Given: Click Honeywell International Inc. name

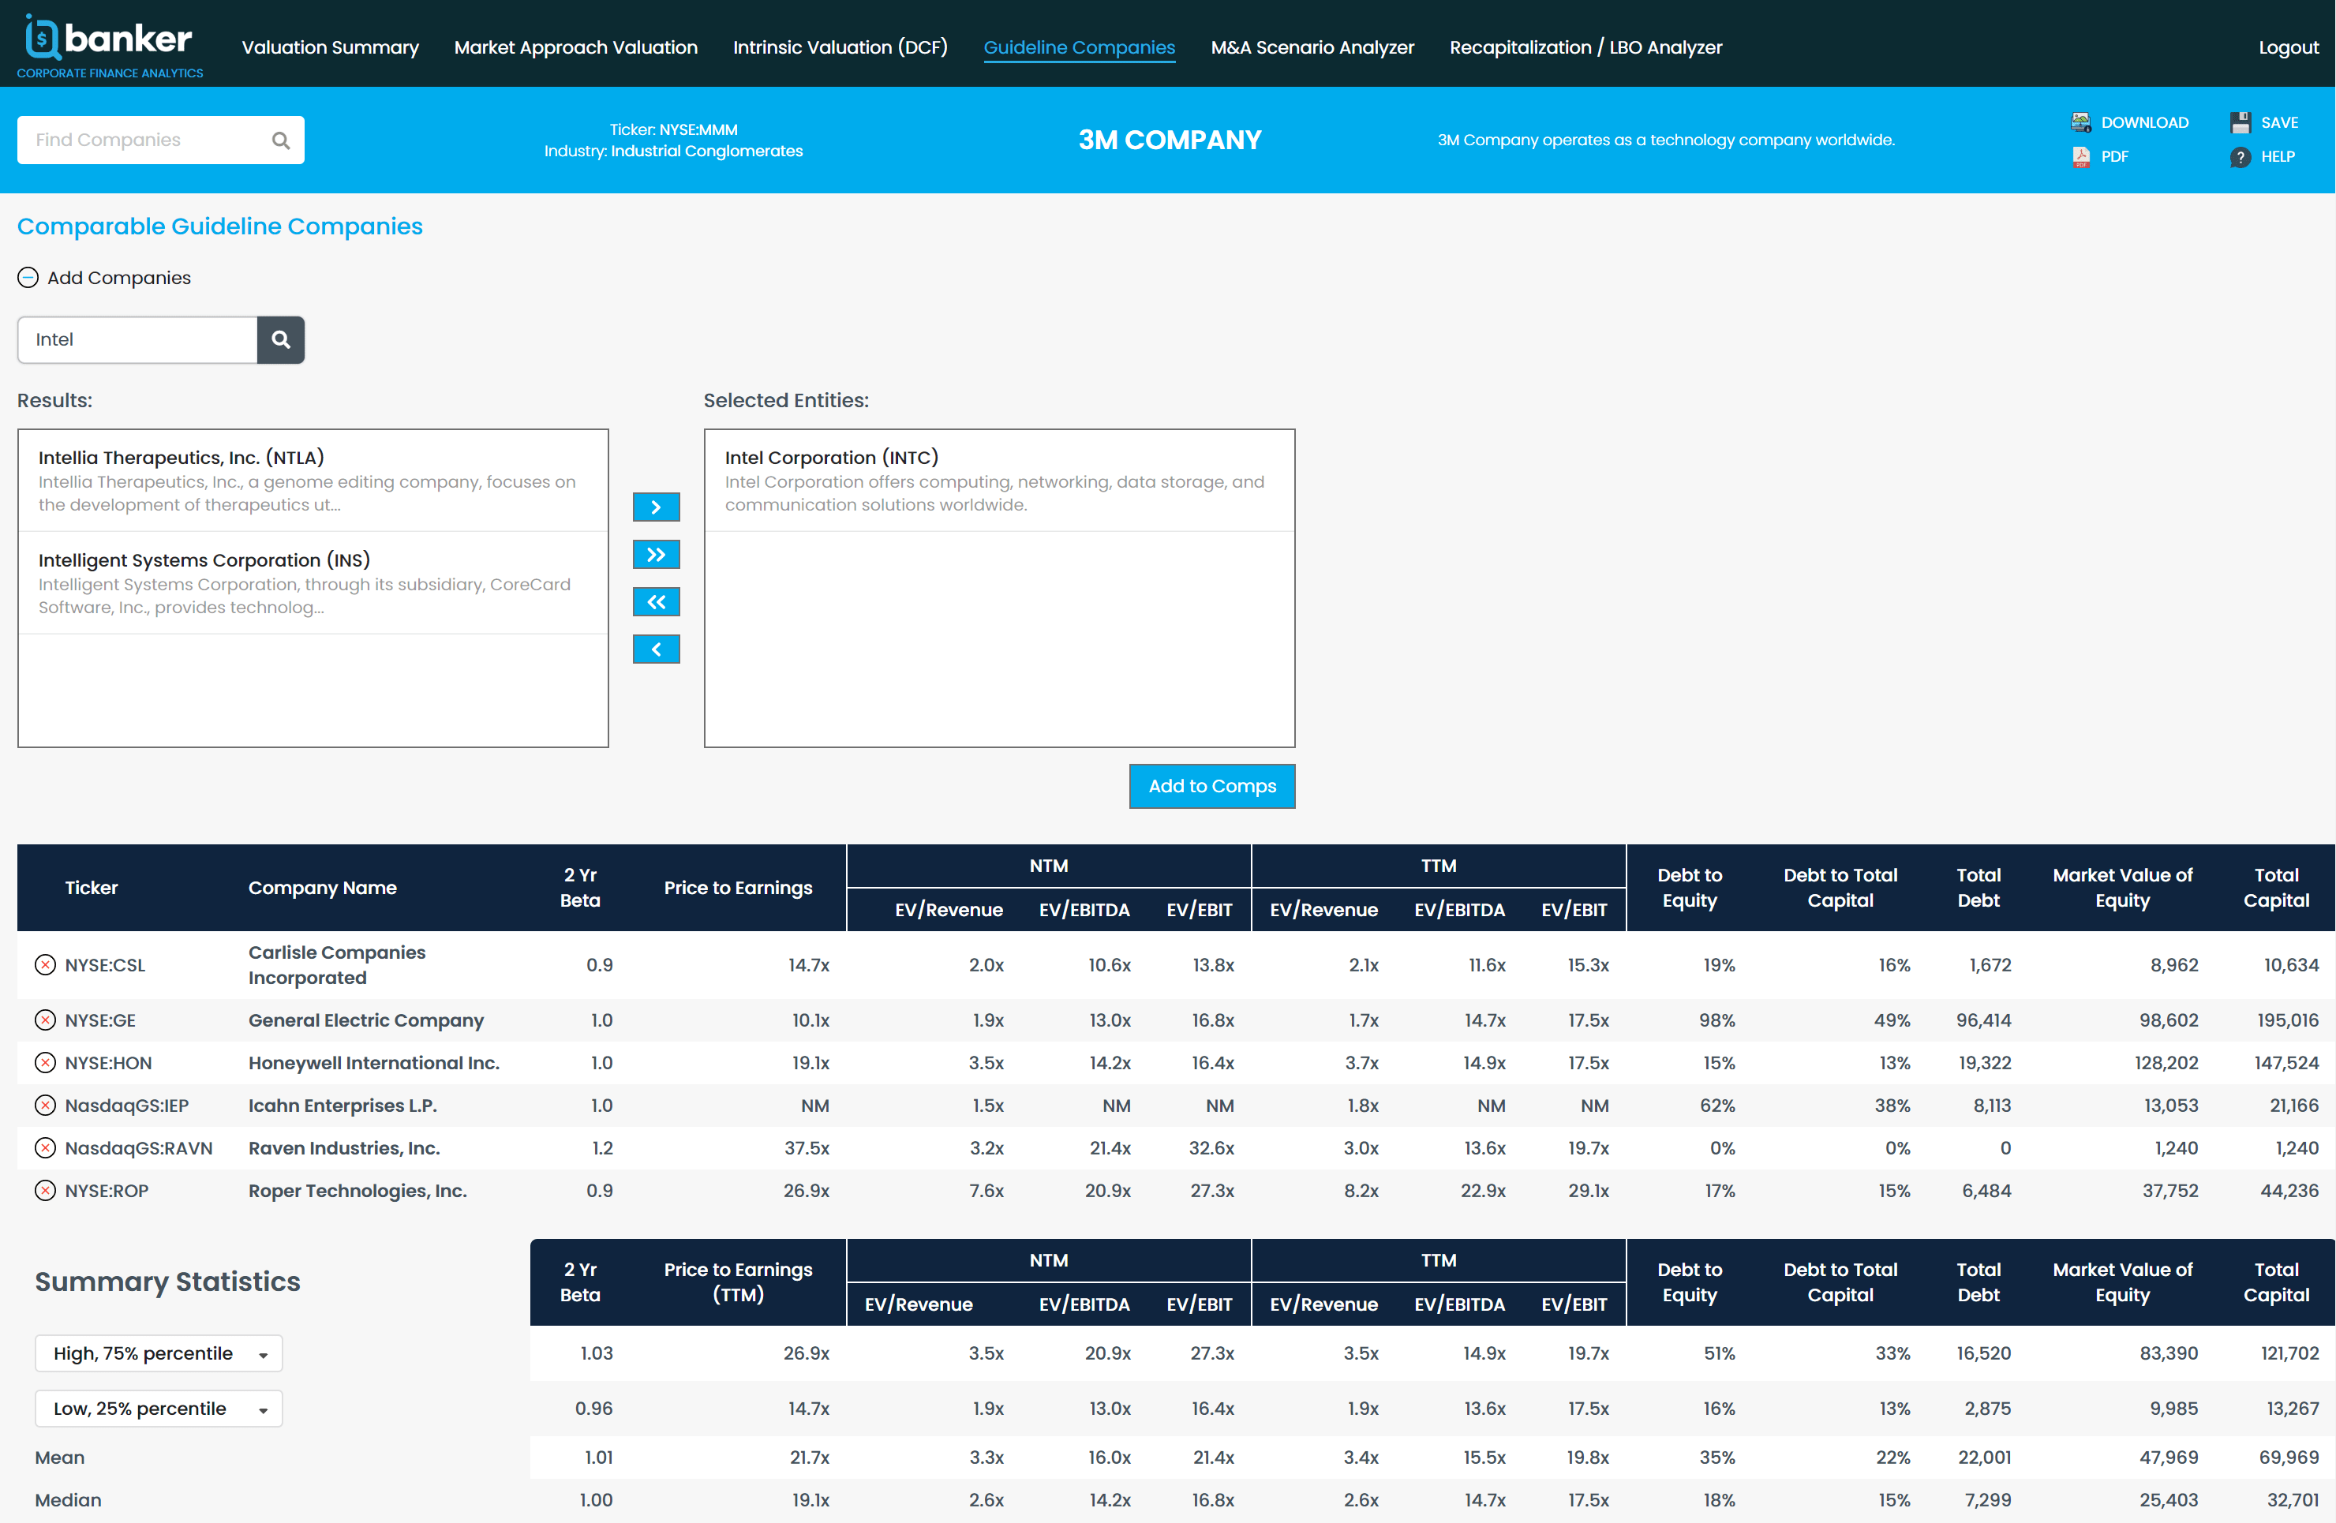Looking at the screenshot, I should (374, 1063).
